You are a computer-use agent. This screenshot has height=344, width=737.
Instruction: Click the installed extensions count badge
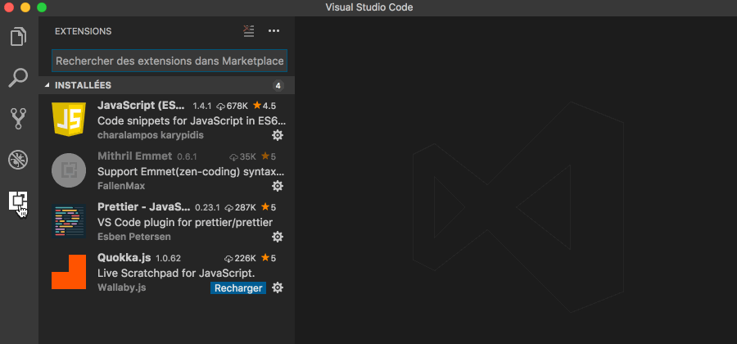tap(278, 85)
